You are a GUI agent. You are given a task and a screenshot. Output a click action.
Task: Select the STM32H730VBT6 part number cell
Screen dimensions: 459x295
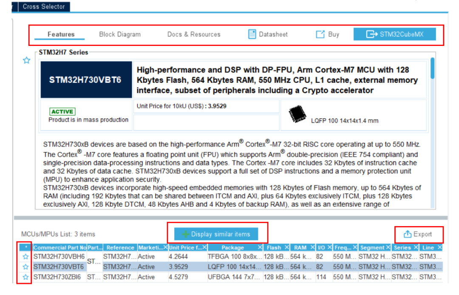click(59, 267)
